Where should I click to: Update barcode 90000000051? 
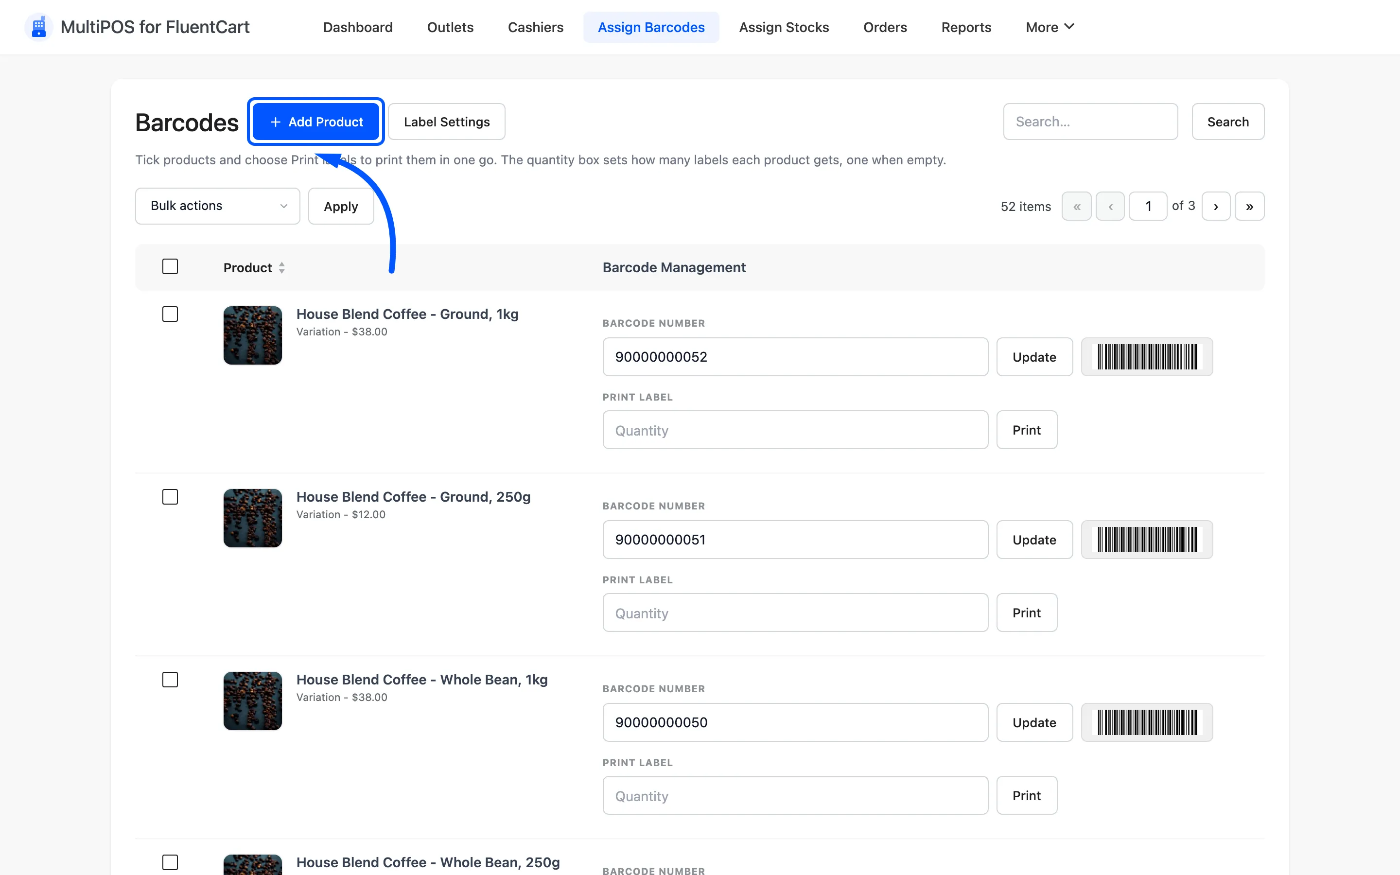pos(1034,540)
